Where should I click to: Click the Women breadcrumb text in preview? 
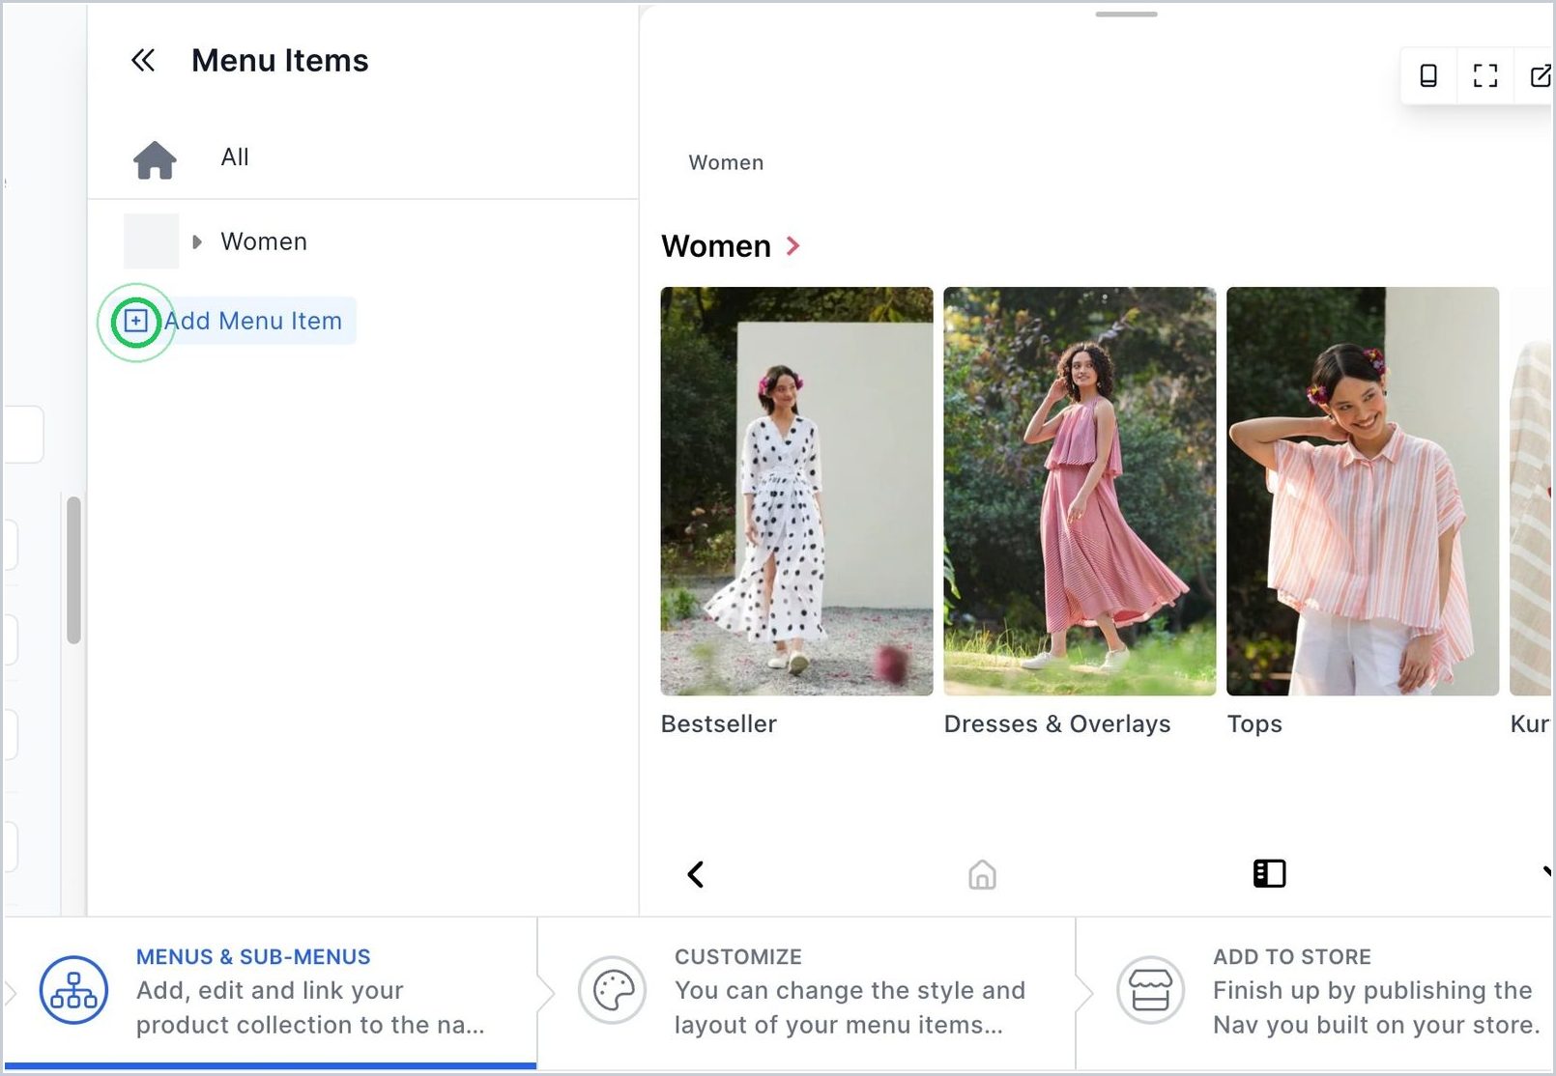[x=726, y=163]
